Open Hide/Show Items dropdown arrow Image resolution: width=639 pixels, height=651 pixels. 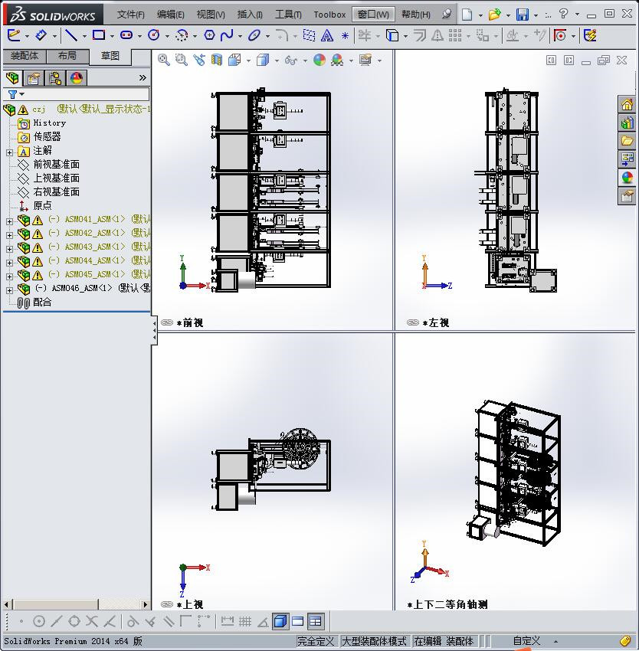(305, 61)
